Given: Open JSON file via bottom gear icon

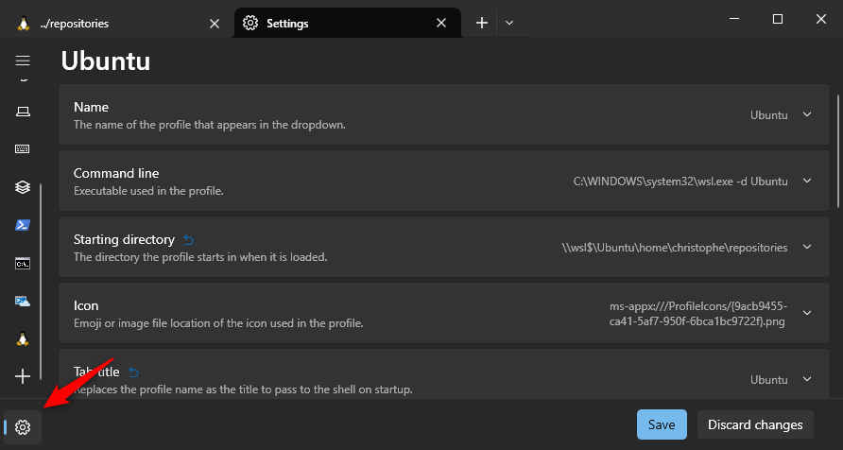Looking at the screenshot, I should [x=23, y=427].
